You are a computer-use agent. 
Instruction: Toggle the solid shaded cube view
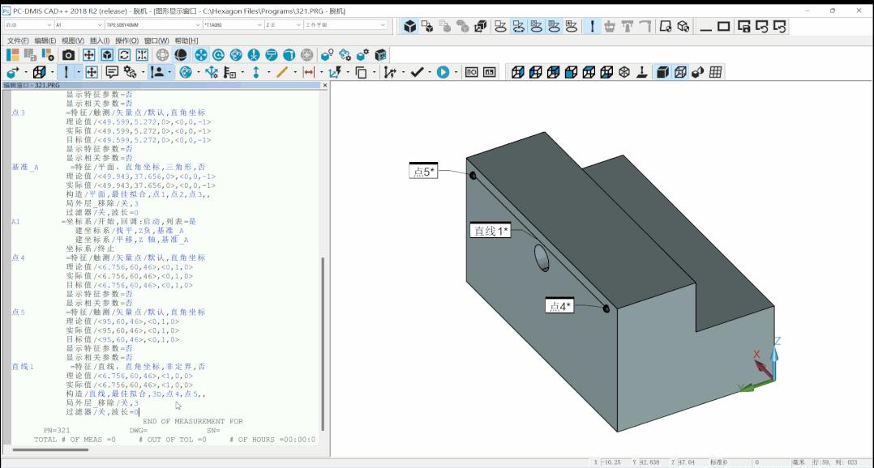pyautogui.click(x=662, y=73)
